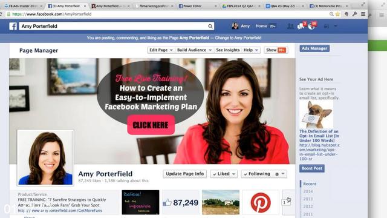The width and height of the screenshot is (387, 218).
Task: Open the Edit Page dropdown
Action: [161, 50]
